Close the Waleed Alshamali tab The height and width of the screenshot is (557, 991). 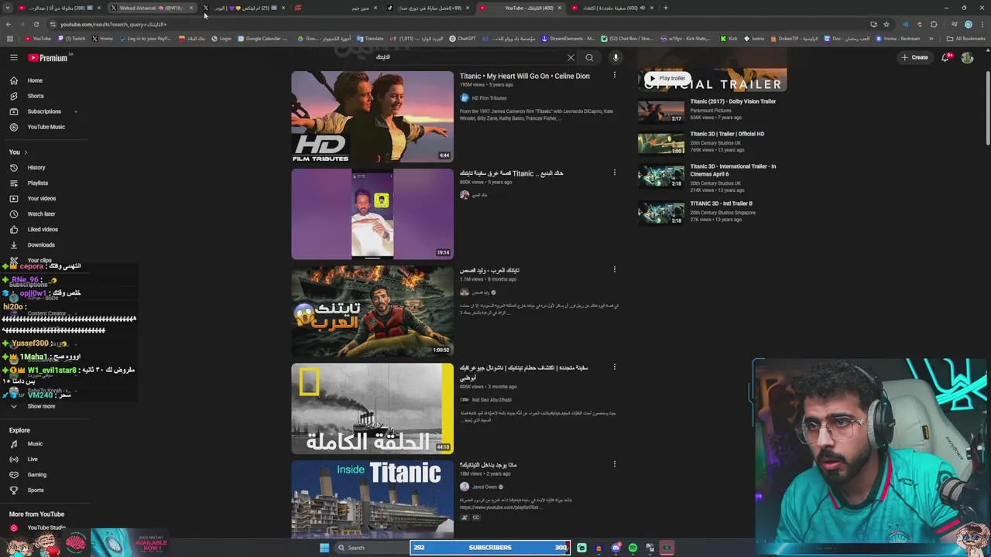click(x=191, y=8)
